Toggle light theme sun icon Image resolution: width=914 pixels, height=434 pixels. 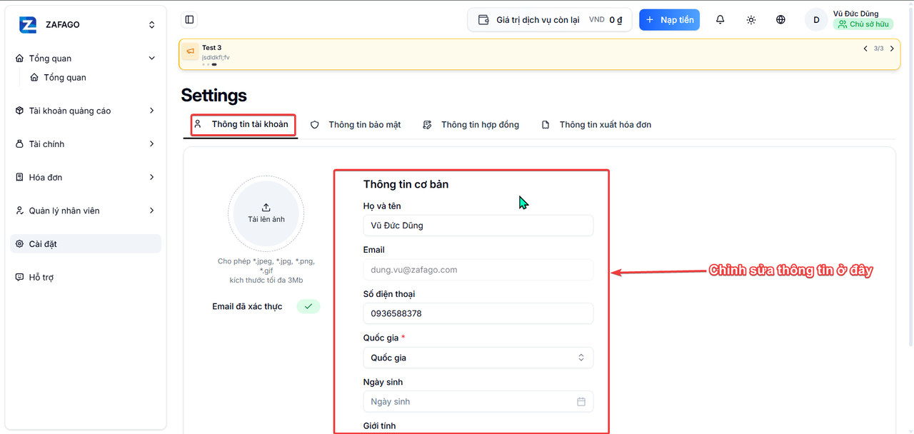click(x=751, y=20)
